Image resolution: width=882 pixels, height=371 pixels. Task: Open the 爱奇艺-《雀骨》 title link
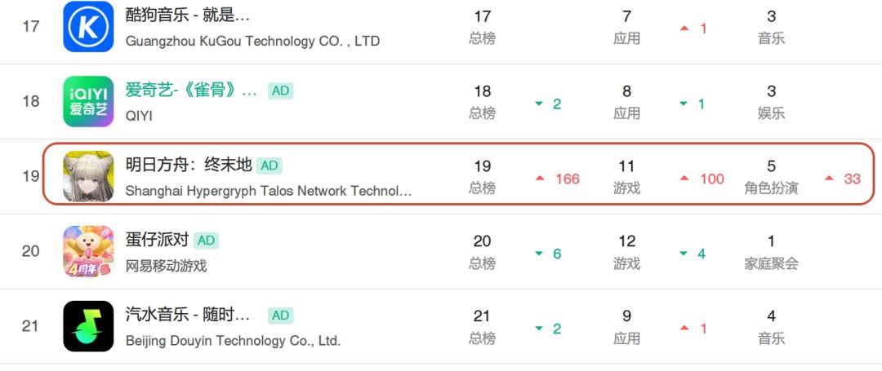191,91
